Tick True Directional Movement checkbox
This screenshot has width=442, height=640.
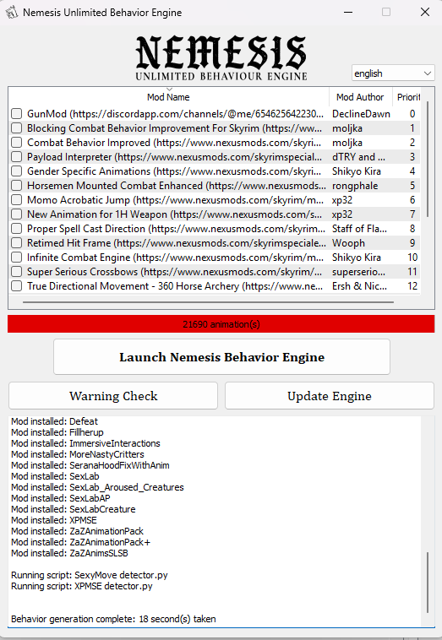16,285
